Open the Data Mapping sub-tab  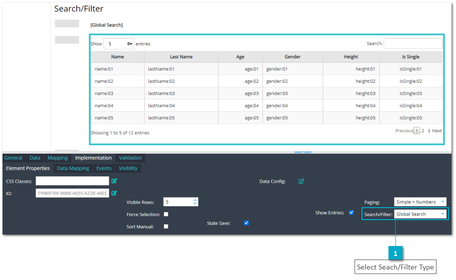(x=73, y=168)
